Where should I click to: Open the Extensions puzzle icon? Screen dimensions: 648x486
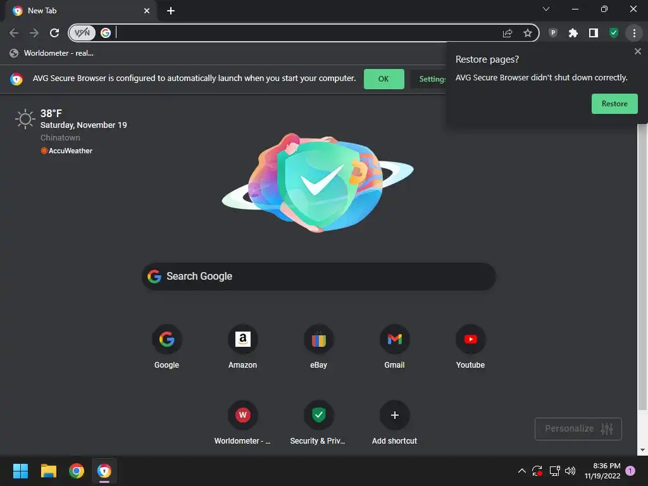[x=573, y=33]
